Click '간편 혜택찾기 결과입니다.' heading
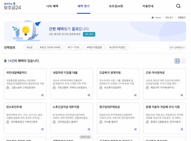The width and height of the screenshot is (191, 141). 69,29
